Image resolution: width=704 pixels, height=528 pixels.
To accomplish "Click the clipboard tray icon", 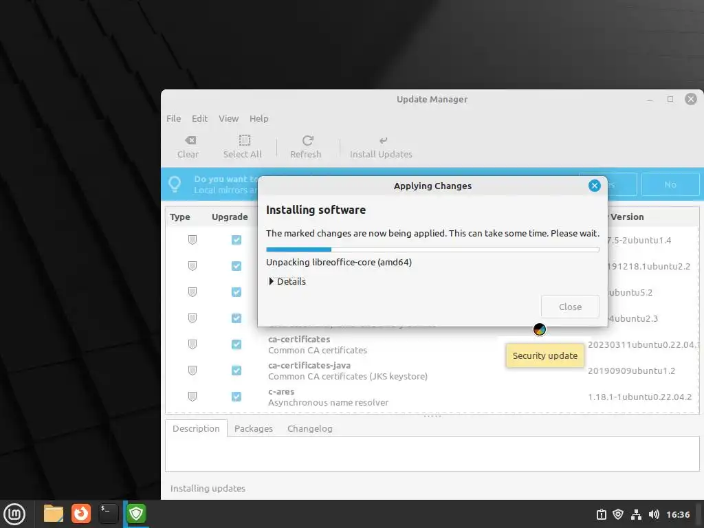I will [601, 514].
